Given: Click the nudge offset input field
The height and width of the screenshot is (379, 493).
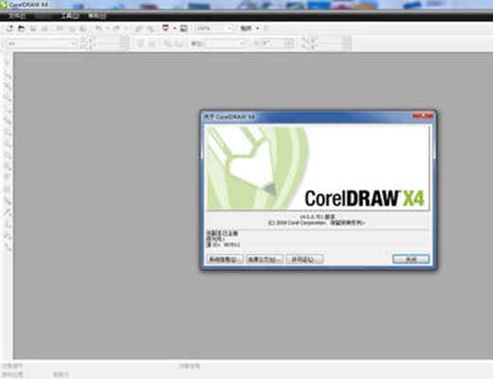Looking at the screenshot, I should tap(272, 44).
